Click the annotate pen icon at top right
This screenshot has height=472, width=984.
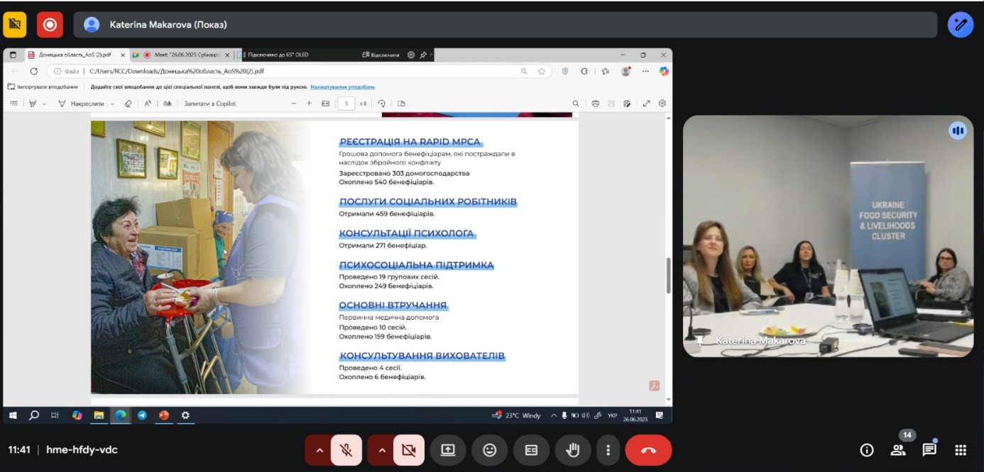click(961, 25)
